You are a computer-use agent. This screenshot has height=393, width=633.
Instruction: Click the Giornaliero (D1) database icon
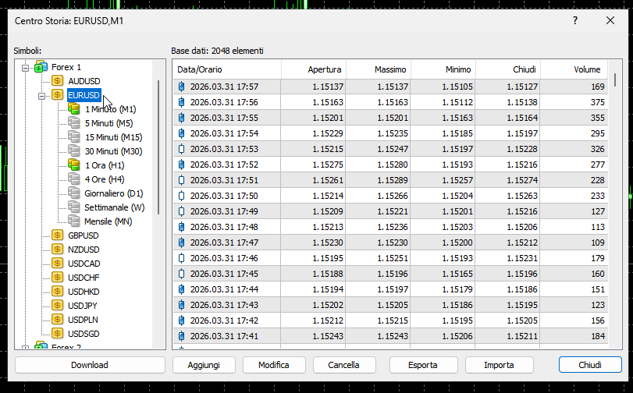73,193
